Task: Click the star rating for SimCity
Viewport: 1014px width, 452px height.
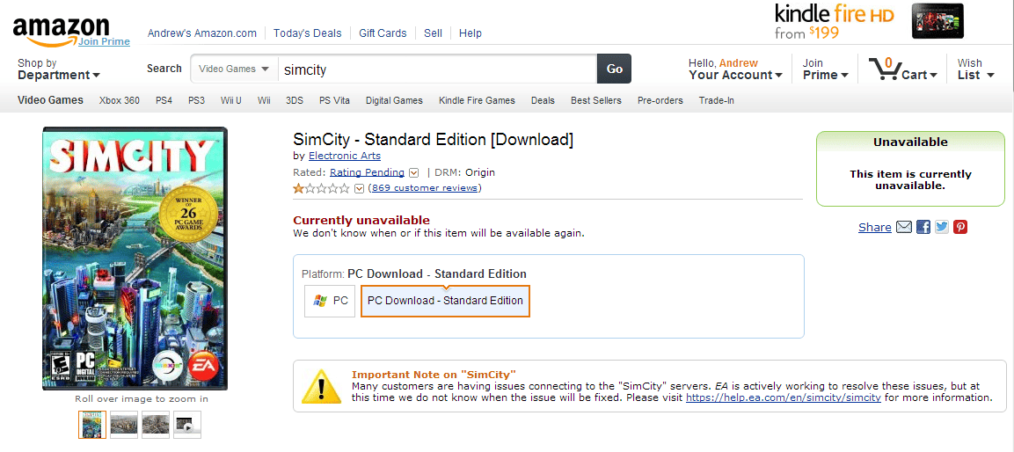Action: (x=321, y=188)
